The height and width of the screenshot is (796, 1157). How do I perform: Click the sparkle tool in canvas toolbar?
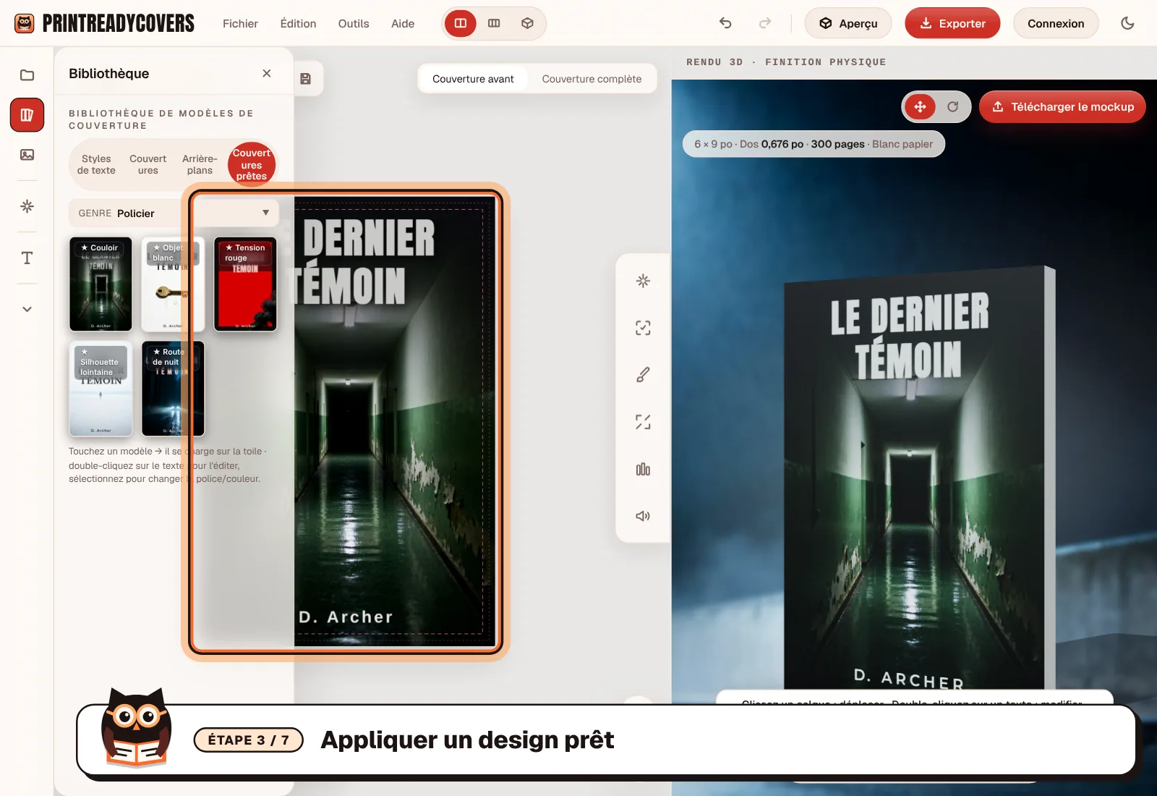pos(643,281)
